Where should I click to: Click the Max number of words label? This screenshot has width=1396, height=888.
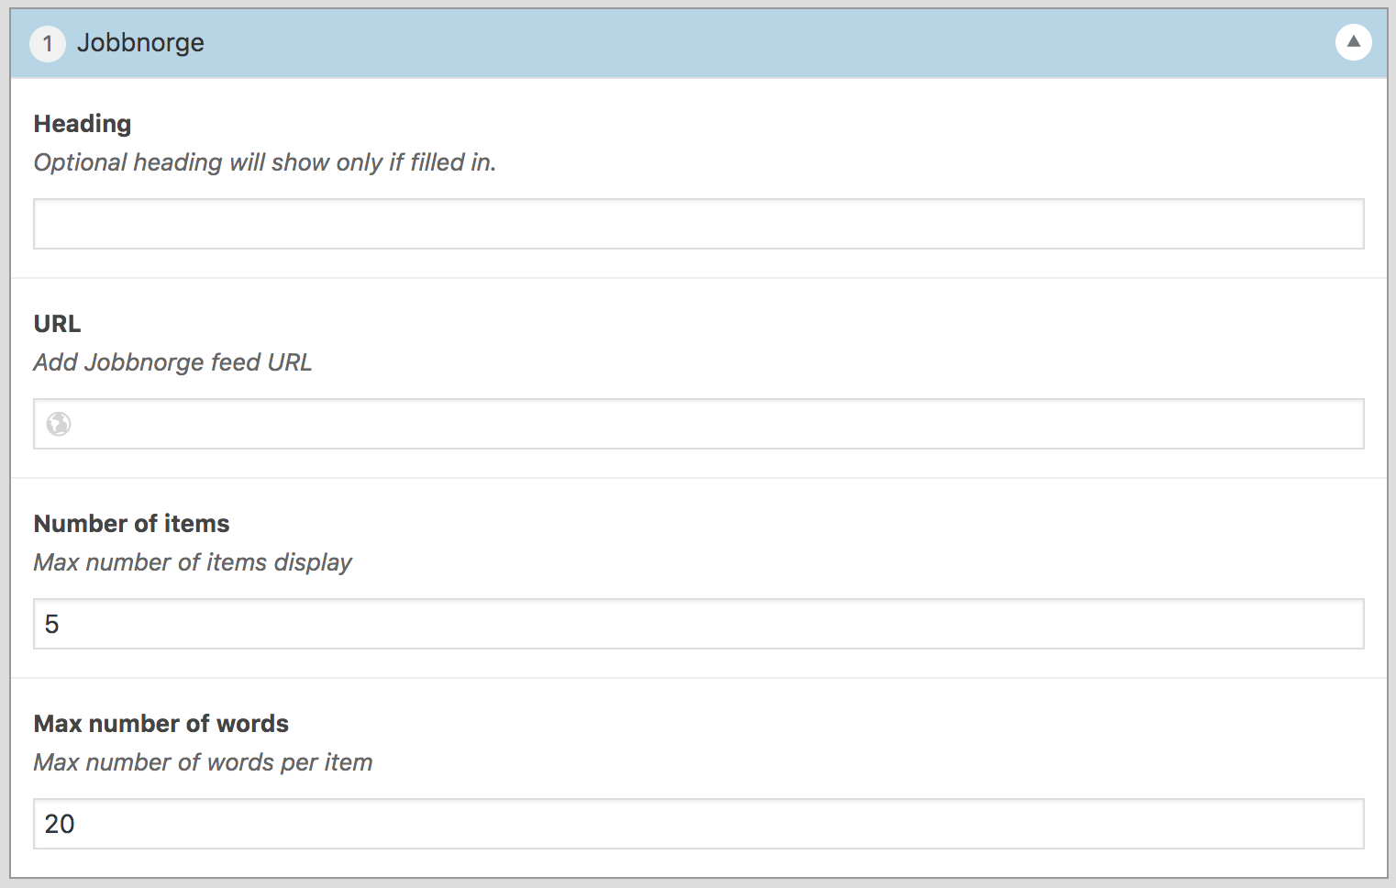[161, 724]
